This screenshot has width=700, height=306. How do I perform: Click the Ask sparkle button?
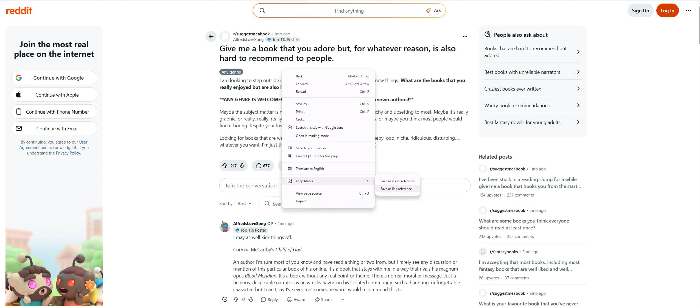click(x=433, y=10)
